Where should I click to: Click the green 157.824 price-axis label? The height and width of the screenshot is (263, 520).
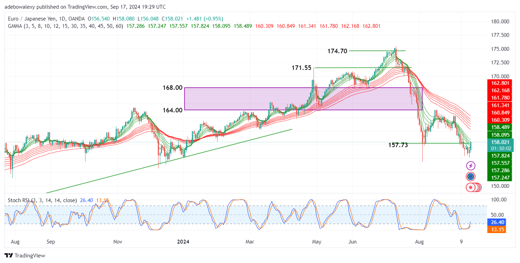pos(499,156)
